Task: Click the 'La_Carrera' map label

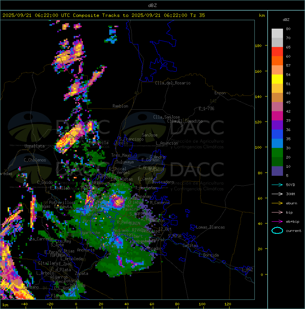Action: pyautogui.click(x=41, y=239)
